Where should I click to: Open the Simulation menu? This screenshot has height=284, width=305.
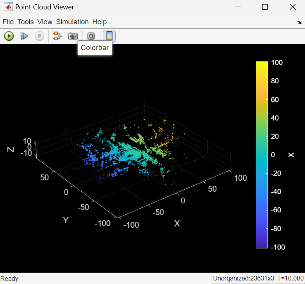pyautogui.click(x=72, y=22)
